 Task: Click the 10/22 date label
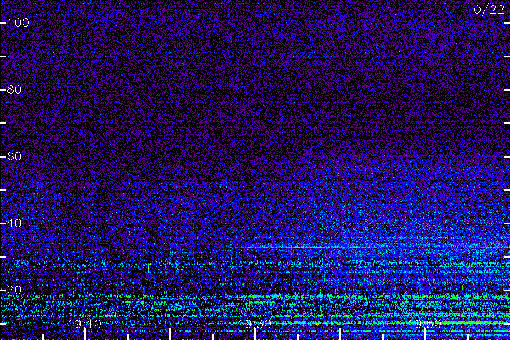click(486, 10)
